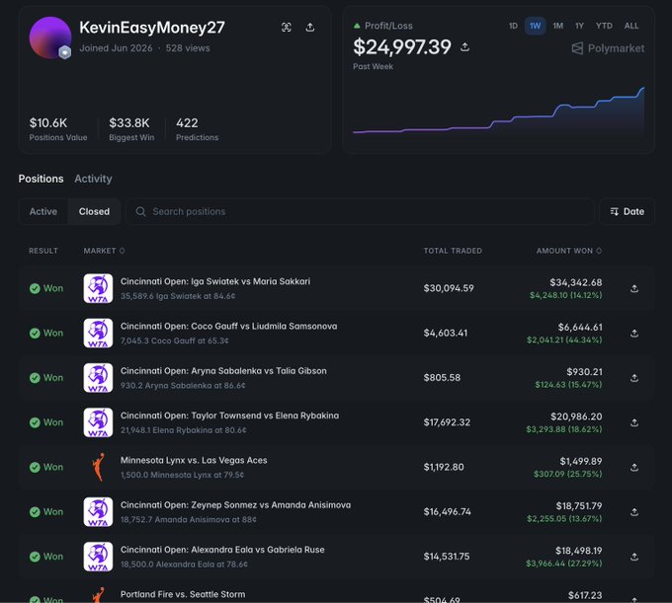The height and width of the screenshot is (603, 672).
Task: Click the share icon next to the profile name
Action: (x=310, y=28)
